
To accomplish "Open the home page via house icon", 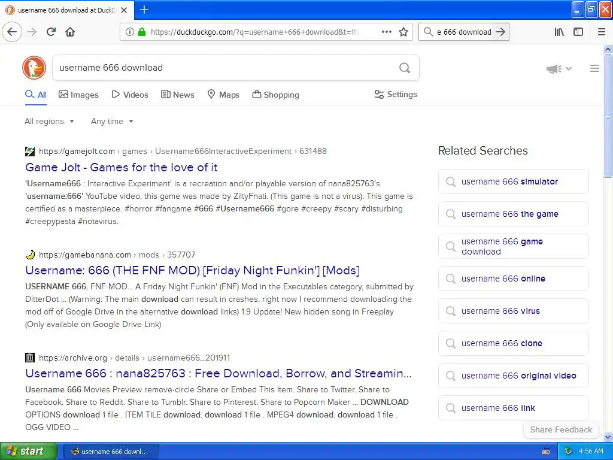I will [x=70, y=32].
